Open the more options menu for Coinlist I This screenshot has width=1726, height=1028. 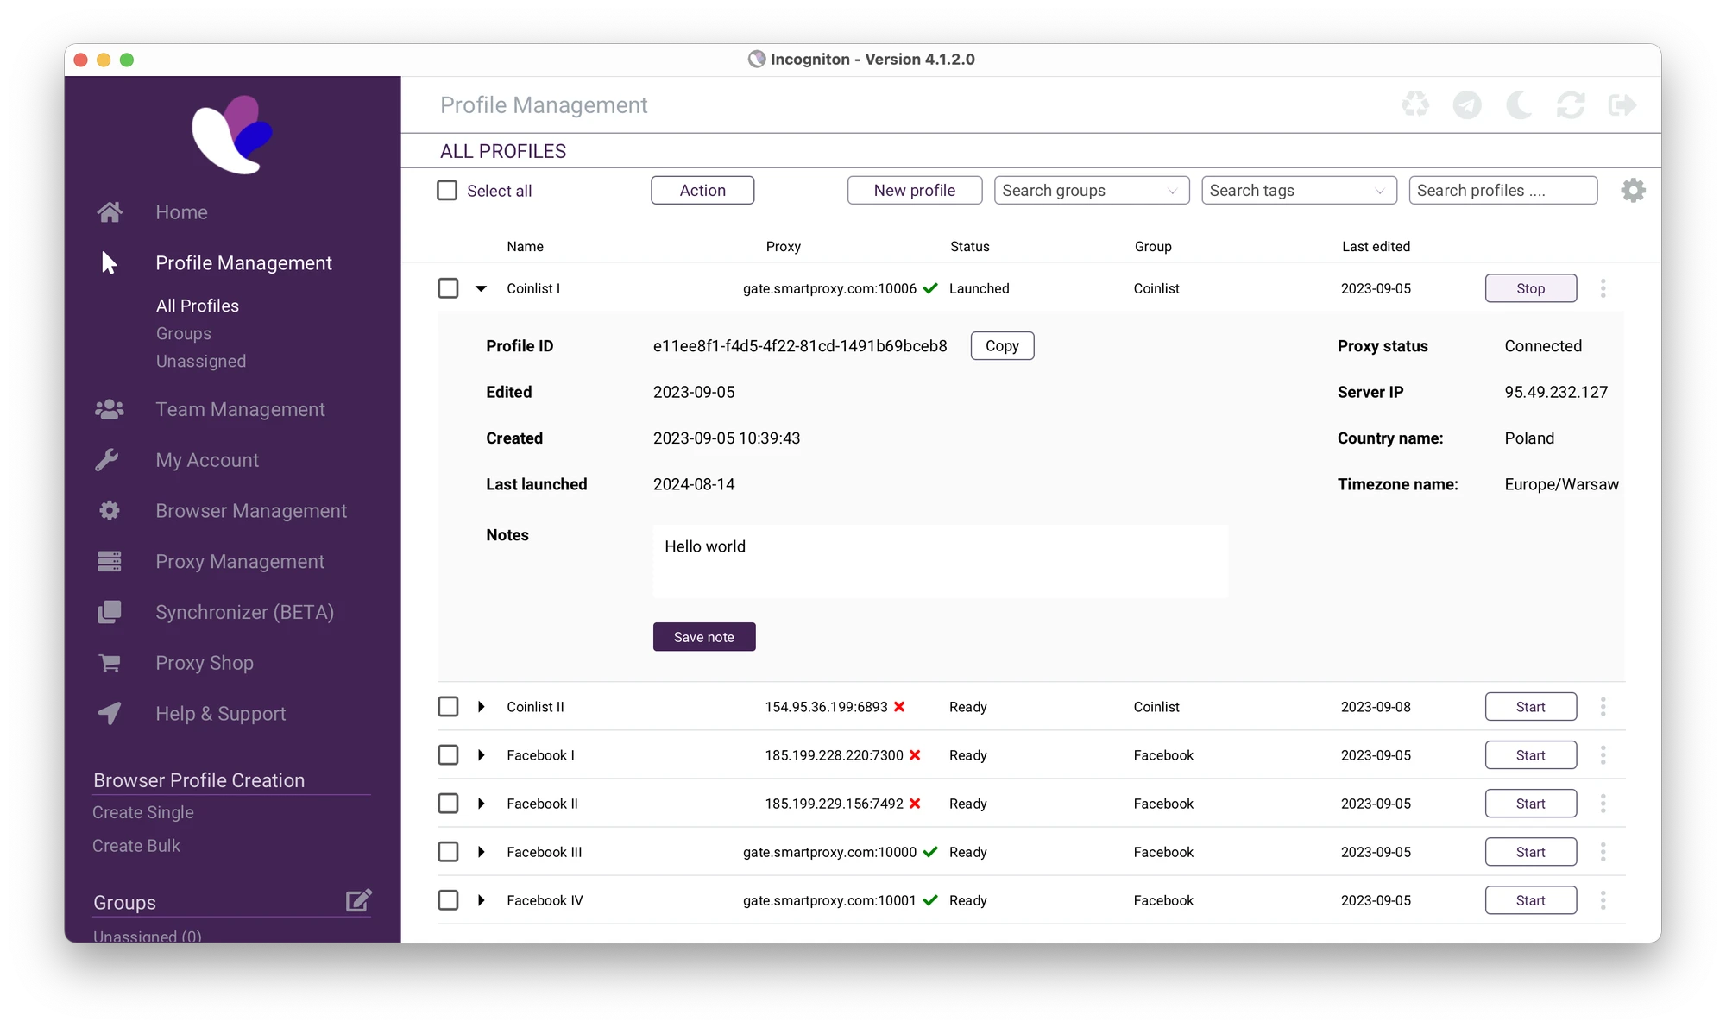1603,288
